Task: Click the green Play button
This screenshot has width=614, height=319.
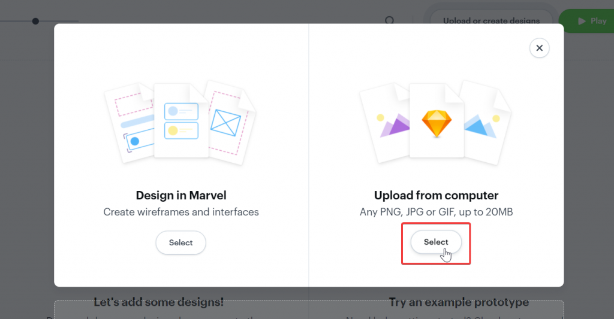Action: pyautogui.click(x=591, y=21)
